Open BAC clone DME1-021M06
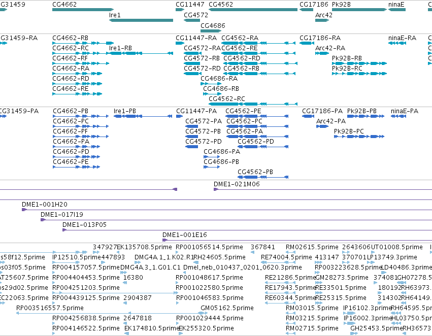This screenshot has width=432, height=336. point(237,184)
